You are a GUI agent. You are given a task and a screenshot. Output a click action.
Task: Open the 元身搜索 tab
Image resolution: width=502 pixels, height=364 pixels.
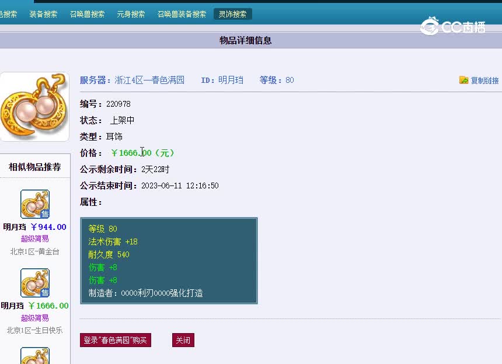click(x=131, y=14)
